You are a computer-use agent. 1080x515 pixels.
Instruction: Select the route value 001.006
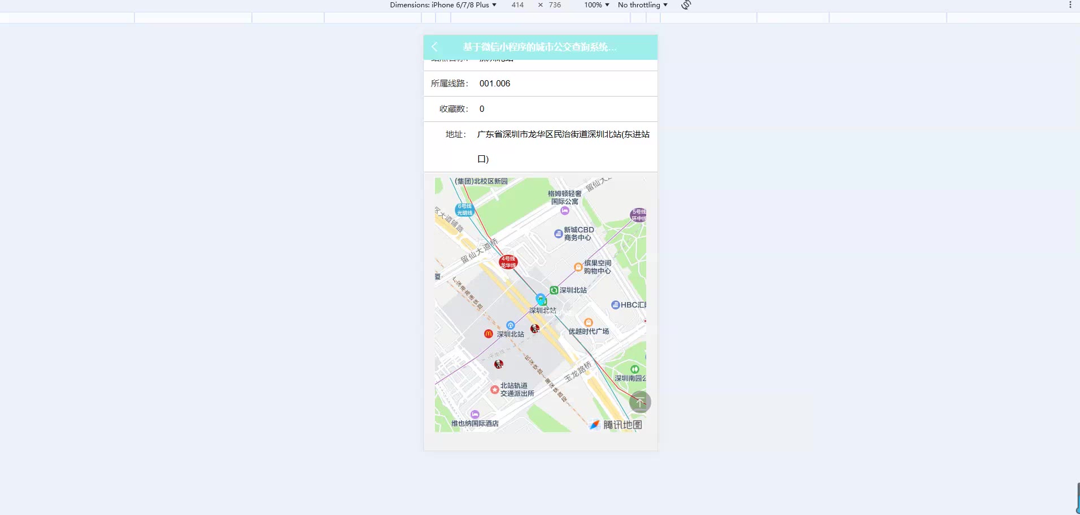click(x=495, y=84)
